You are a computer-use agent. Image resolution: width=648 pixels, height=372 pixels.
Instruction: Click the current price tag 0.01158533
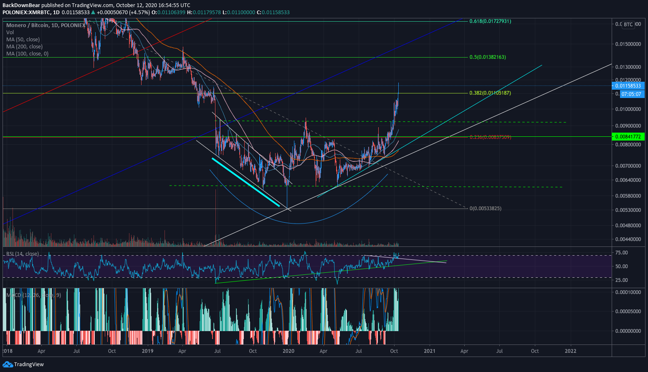point(628,86)
